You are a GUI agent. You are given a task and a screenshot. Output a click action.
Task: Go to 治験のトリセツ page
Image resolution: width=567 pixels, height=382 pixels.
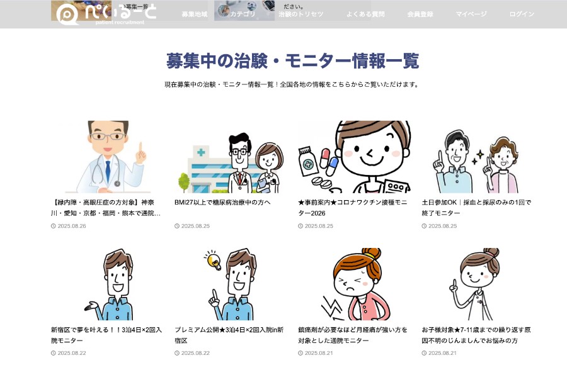point(301,14)
